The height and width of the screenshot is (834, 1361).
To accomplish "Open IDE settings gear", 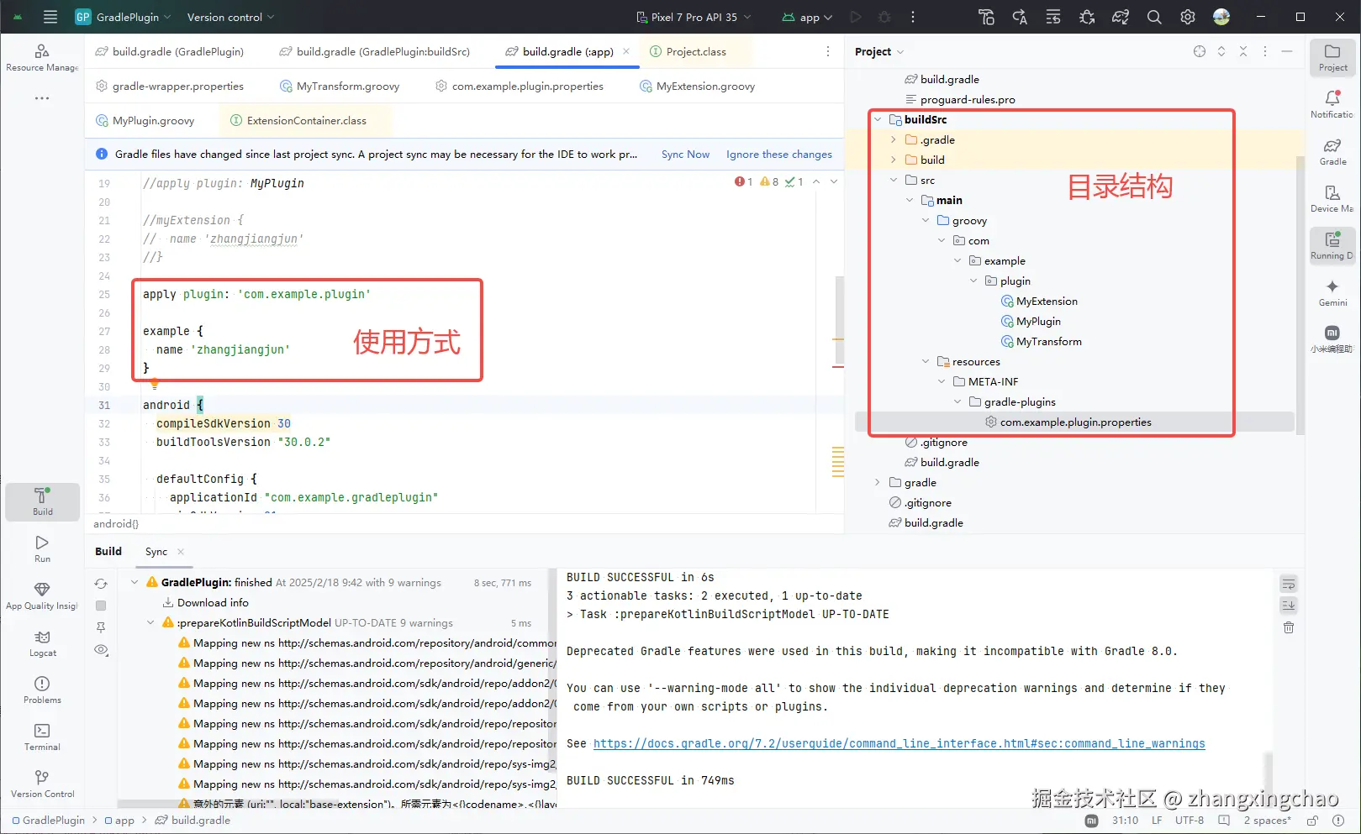I will tap(1188, 17).
